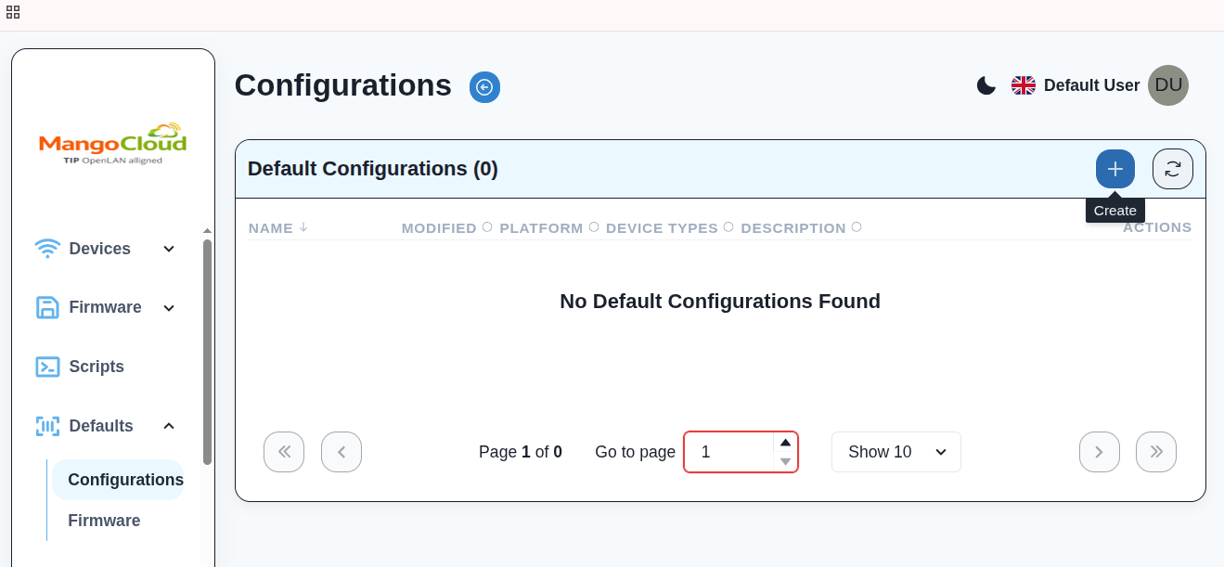Open Scripts via the terminal icon

tap(47, 367)
